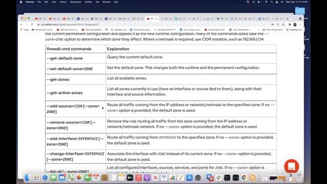The image size is (327, 184).
Task: Open the Chrome extensions puzzle icon
Action: click(290, 25)
